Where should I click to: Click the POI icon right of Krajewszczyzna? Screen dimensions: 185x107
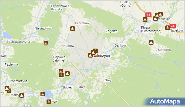coord(46,43)
